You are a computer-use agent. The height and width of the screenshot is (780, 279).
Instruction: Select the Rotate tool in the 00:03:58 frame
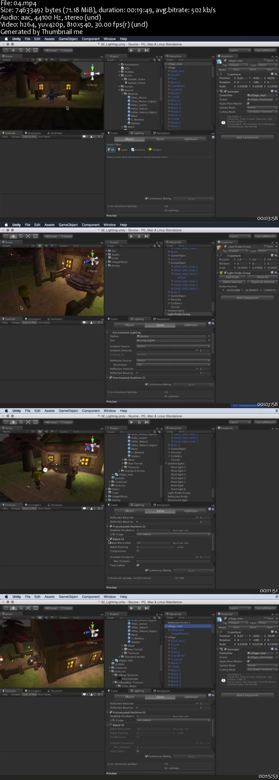point(20,50)
